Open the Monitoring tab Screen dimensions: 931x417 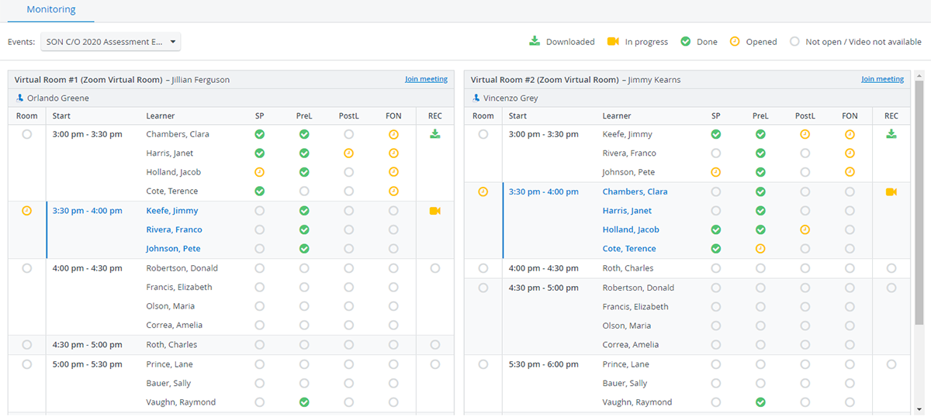[x=51, y=10]
